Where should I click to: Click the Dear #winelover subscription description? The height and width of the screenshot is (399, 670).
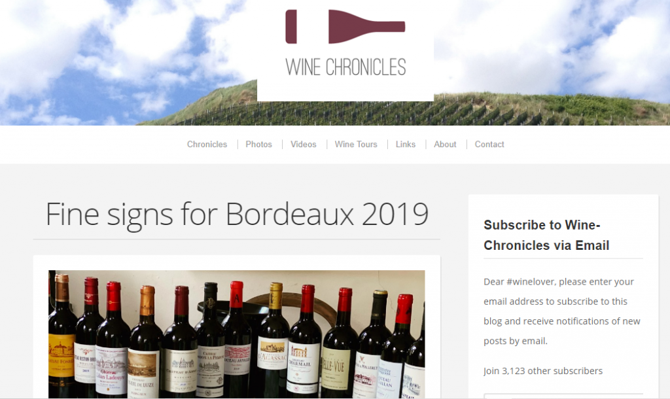(562, 311)
